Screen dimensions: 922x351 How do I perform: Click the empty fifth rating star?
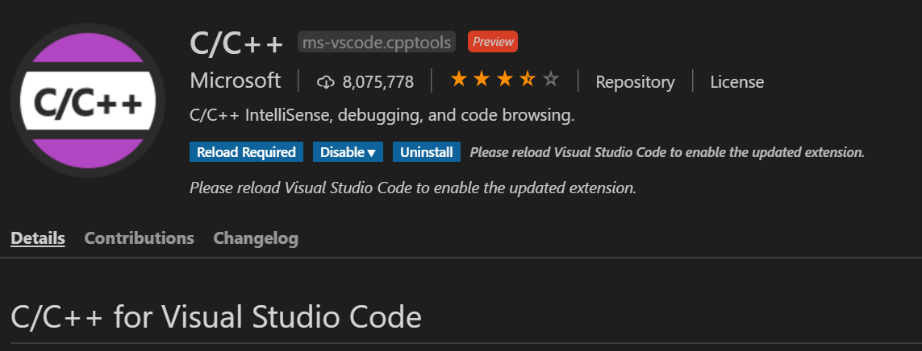tap(551, 80)
